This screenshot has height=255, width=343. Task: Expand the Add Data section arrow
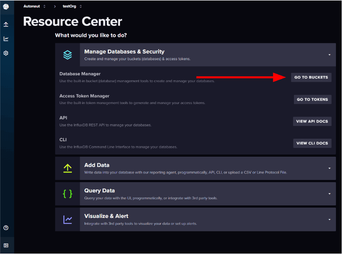(x=329, y=168)
